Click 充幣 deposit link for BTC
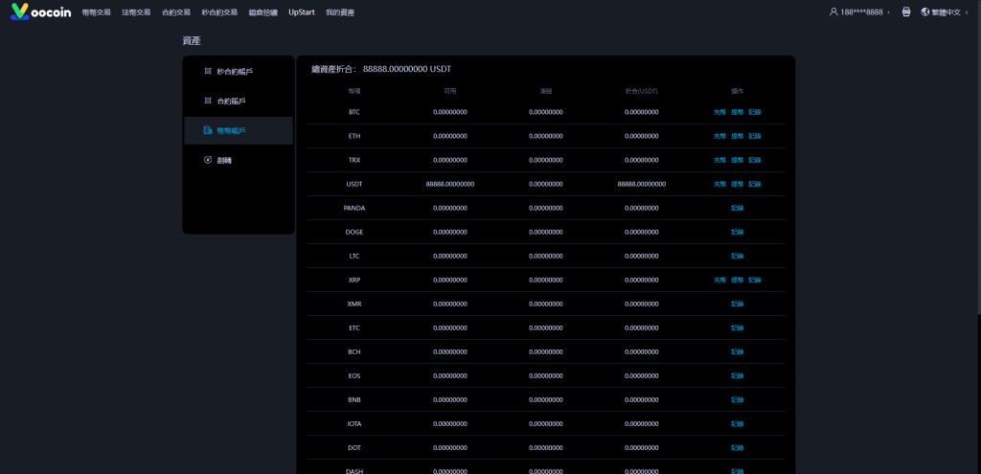This screenshot has width=981, height=474. coord(719,112)
